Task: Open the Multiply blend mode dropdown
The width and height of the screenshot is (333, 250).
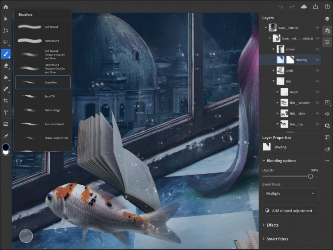Action: pos(290,193)
